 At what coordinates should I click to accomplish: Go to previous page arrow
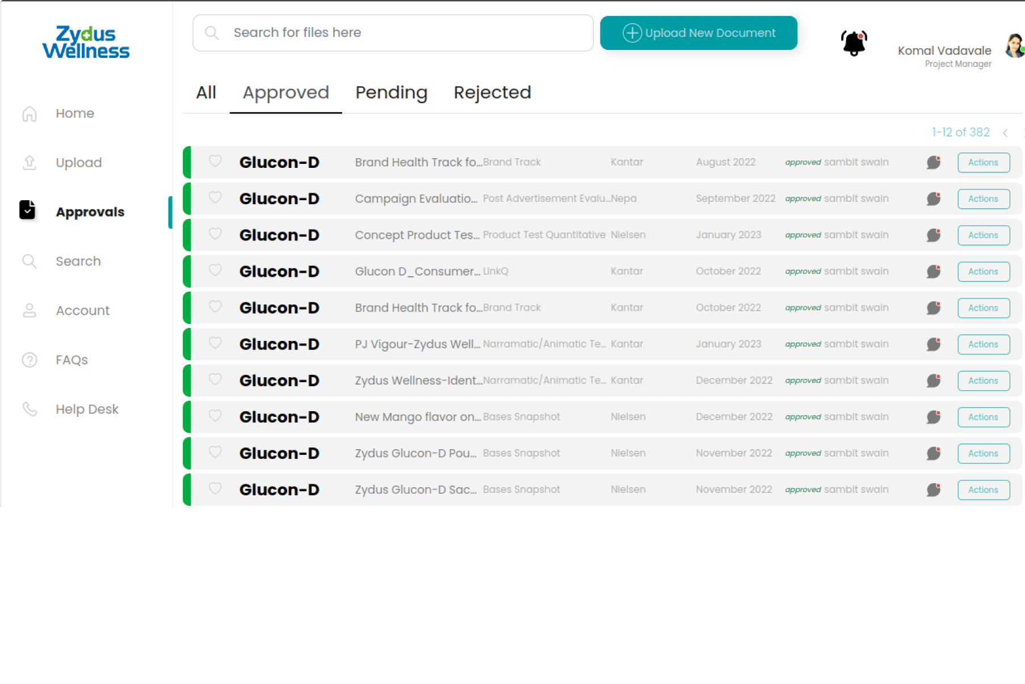coord(1005,133)
